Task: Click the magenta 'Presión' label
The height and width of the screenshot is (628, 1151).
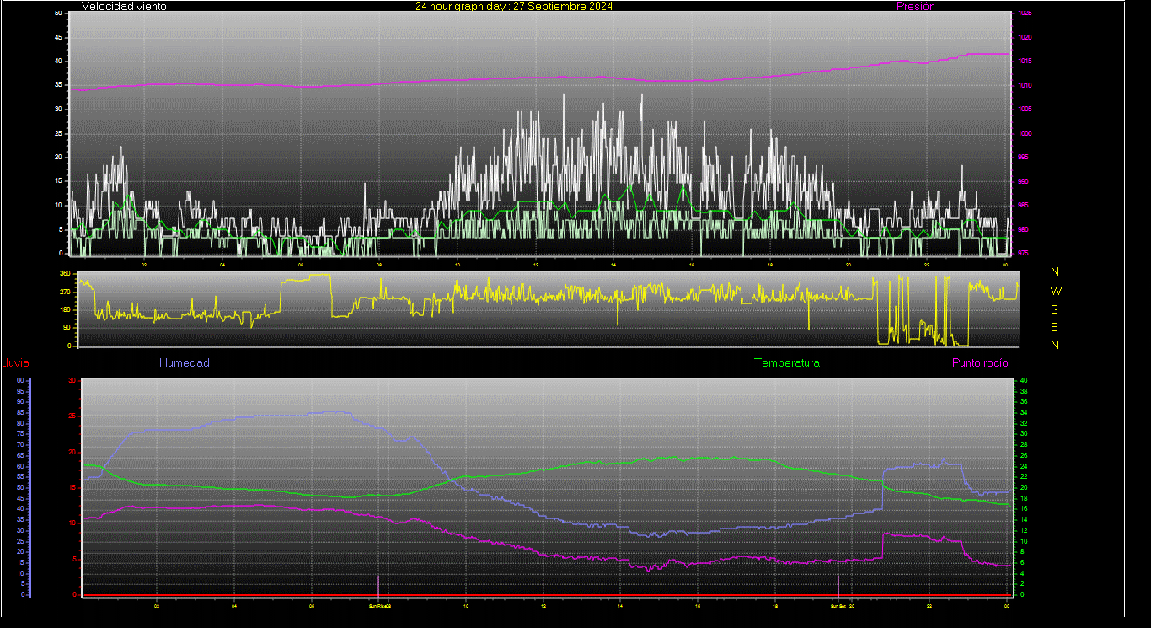Action: (x=916, y=6)
